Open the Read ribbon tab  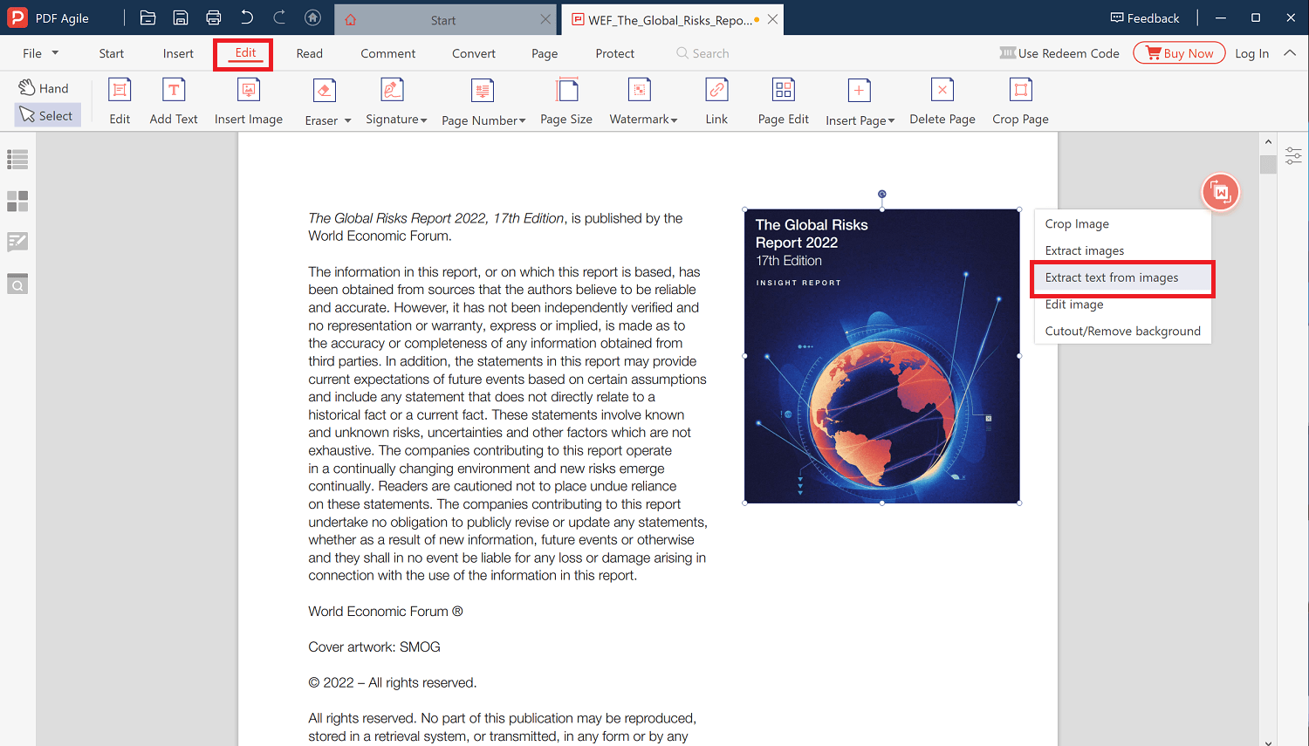click(x=309, y=53)
